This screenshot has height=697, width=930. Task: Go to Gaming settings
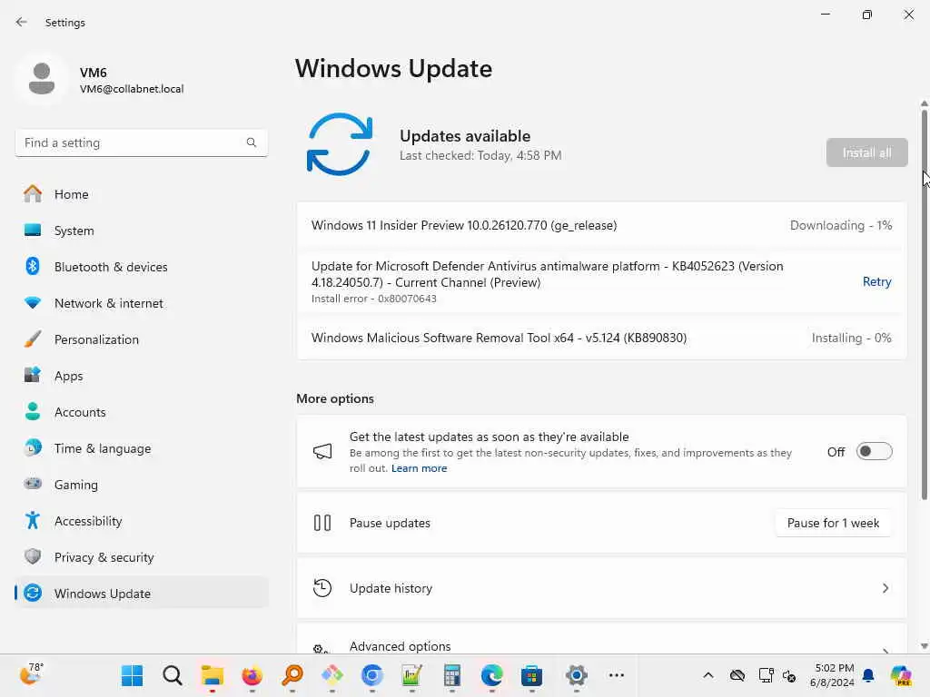coord(141,485)
